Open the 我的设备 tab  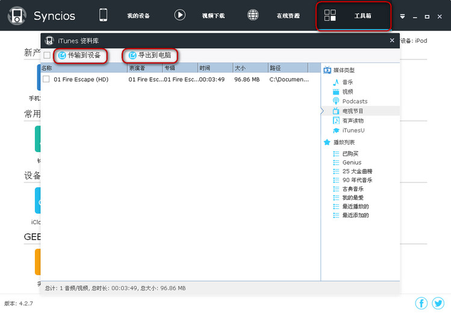pos(138,16)
